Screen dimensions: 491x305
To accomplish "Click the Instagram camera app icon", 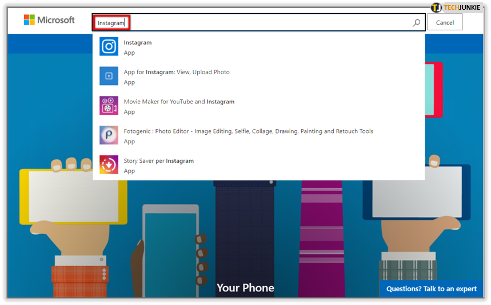I will (109, 46).
